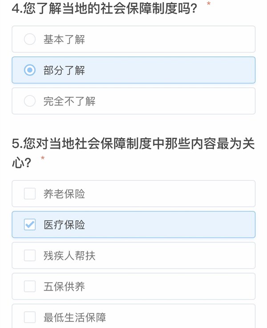The height and width of the screenshot is (328, 267).
Task: Click the required asterisk beside question 4
Action: [209, 4]
